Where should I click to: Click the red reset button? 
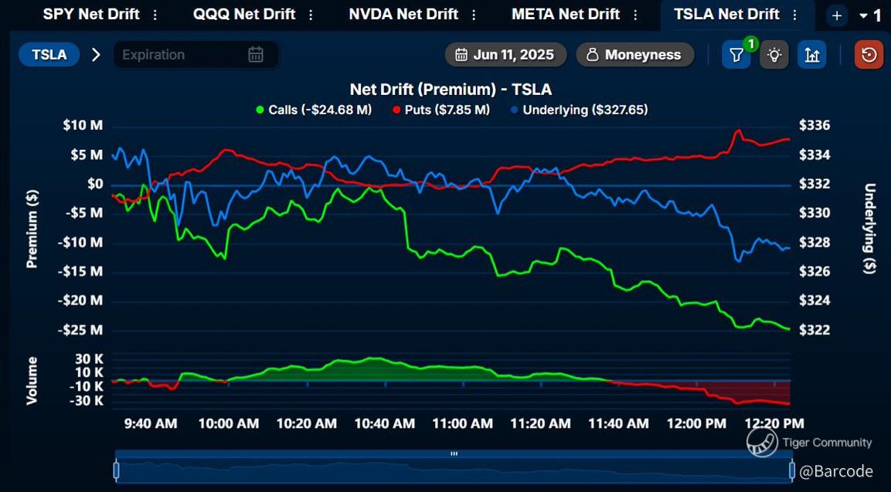tap(869, 55)
